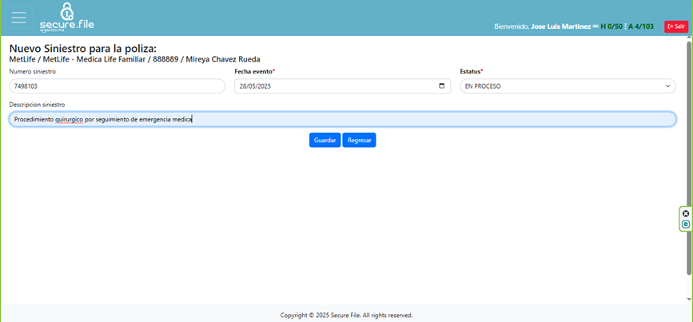
Task: Click inside the Descripcion siniestro field
Action: [x=400, y=119]
